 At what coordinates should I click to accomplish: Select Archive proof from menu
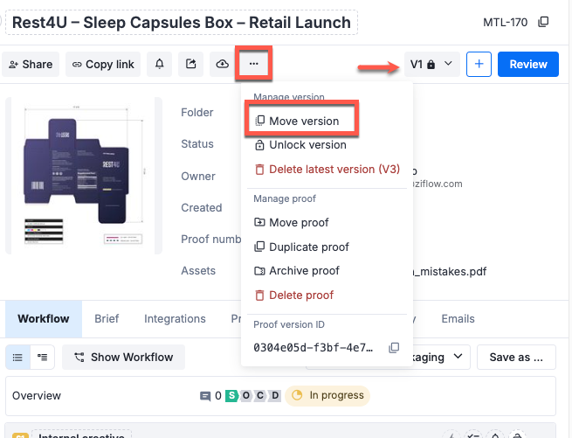click(297, 271)
